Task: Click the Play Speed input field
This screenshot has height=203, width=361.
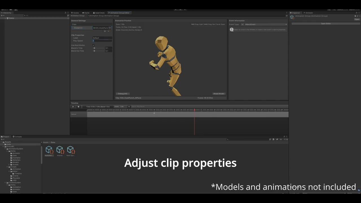Action: tap(102, 41)
